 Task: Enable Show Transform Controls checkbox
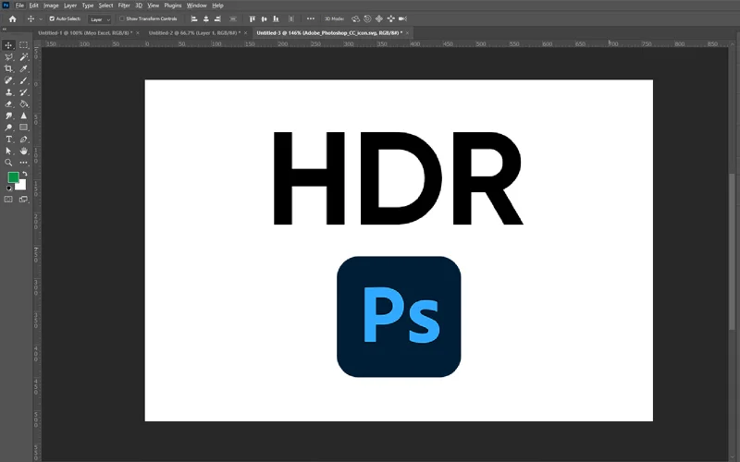(x=122, y=18)
